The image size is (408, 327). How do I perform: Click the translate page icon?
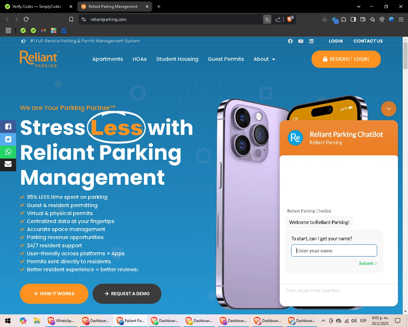point(267,19)
